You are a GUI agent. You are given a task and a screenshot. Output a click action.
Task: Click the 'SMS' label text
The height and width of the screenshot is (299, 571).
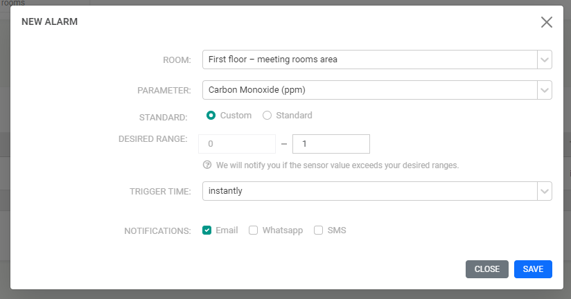pos(337,230)
